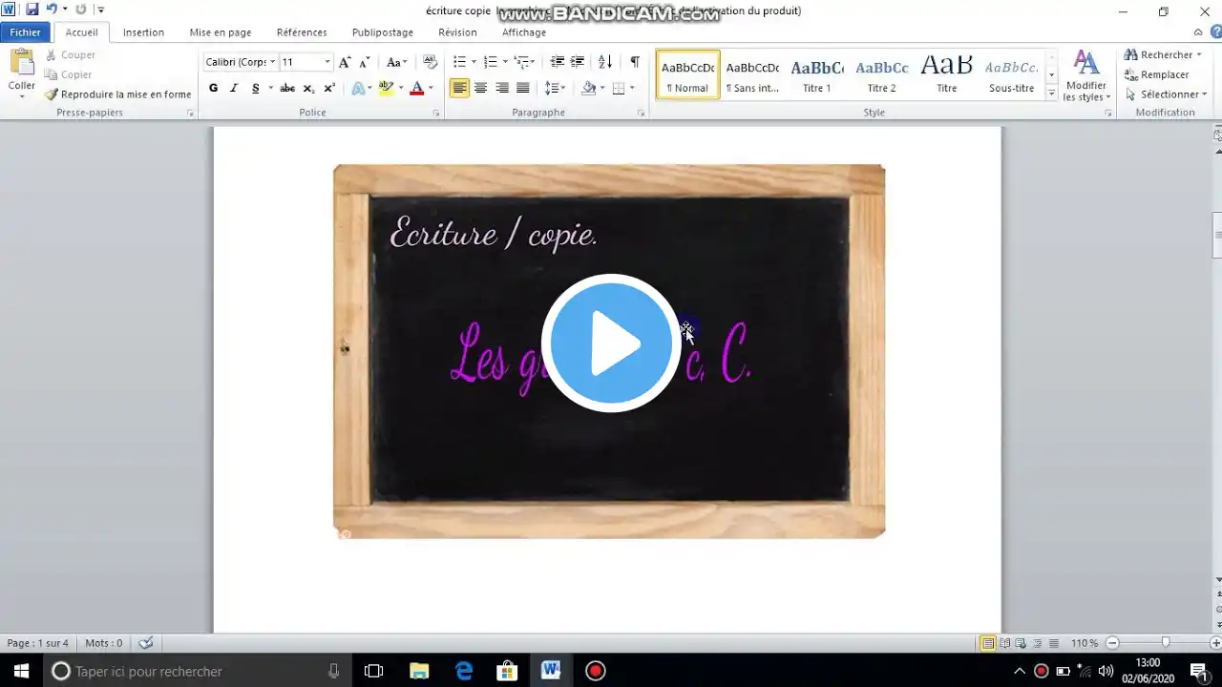Increase the font size
The image size is (1222, 687).
pyautogui.click(x=345, y=62)
